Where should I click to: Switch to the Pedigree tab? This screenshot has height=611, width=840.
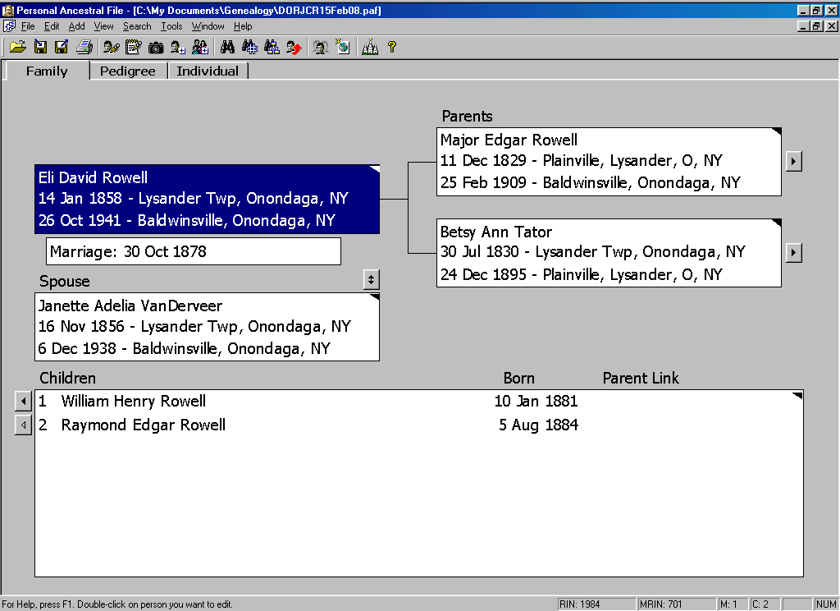coord(127,71)
